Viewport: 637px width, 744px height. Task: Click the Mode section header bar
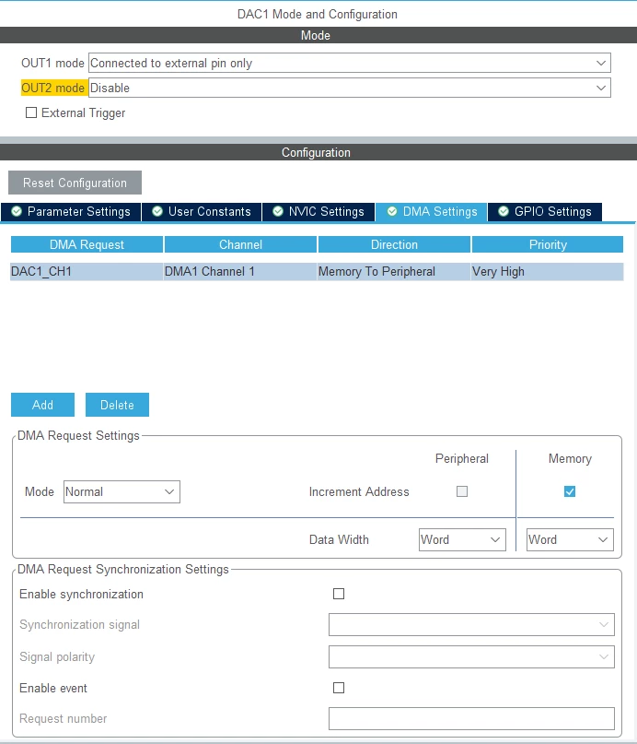[x=318, y=36]
